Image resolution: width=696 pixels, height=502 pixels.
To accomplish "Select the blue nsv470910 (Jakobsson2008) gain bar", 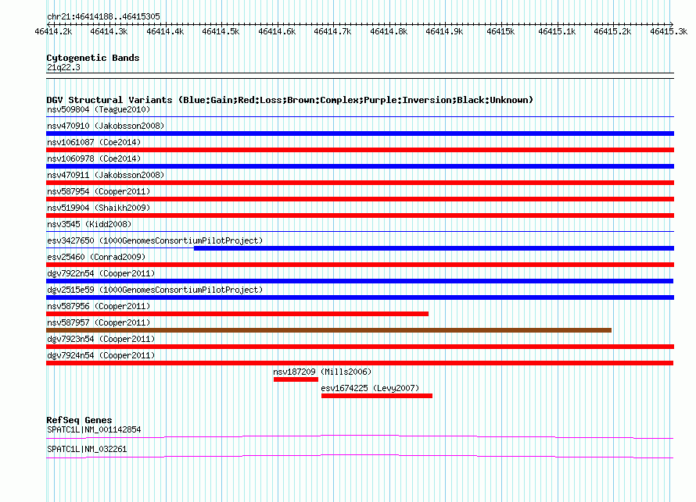I will tap(360, 134).
